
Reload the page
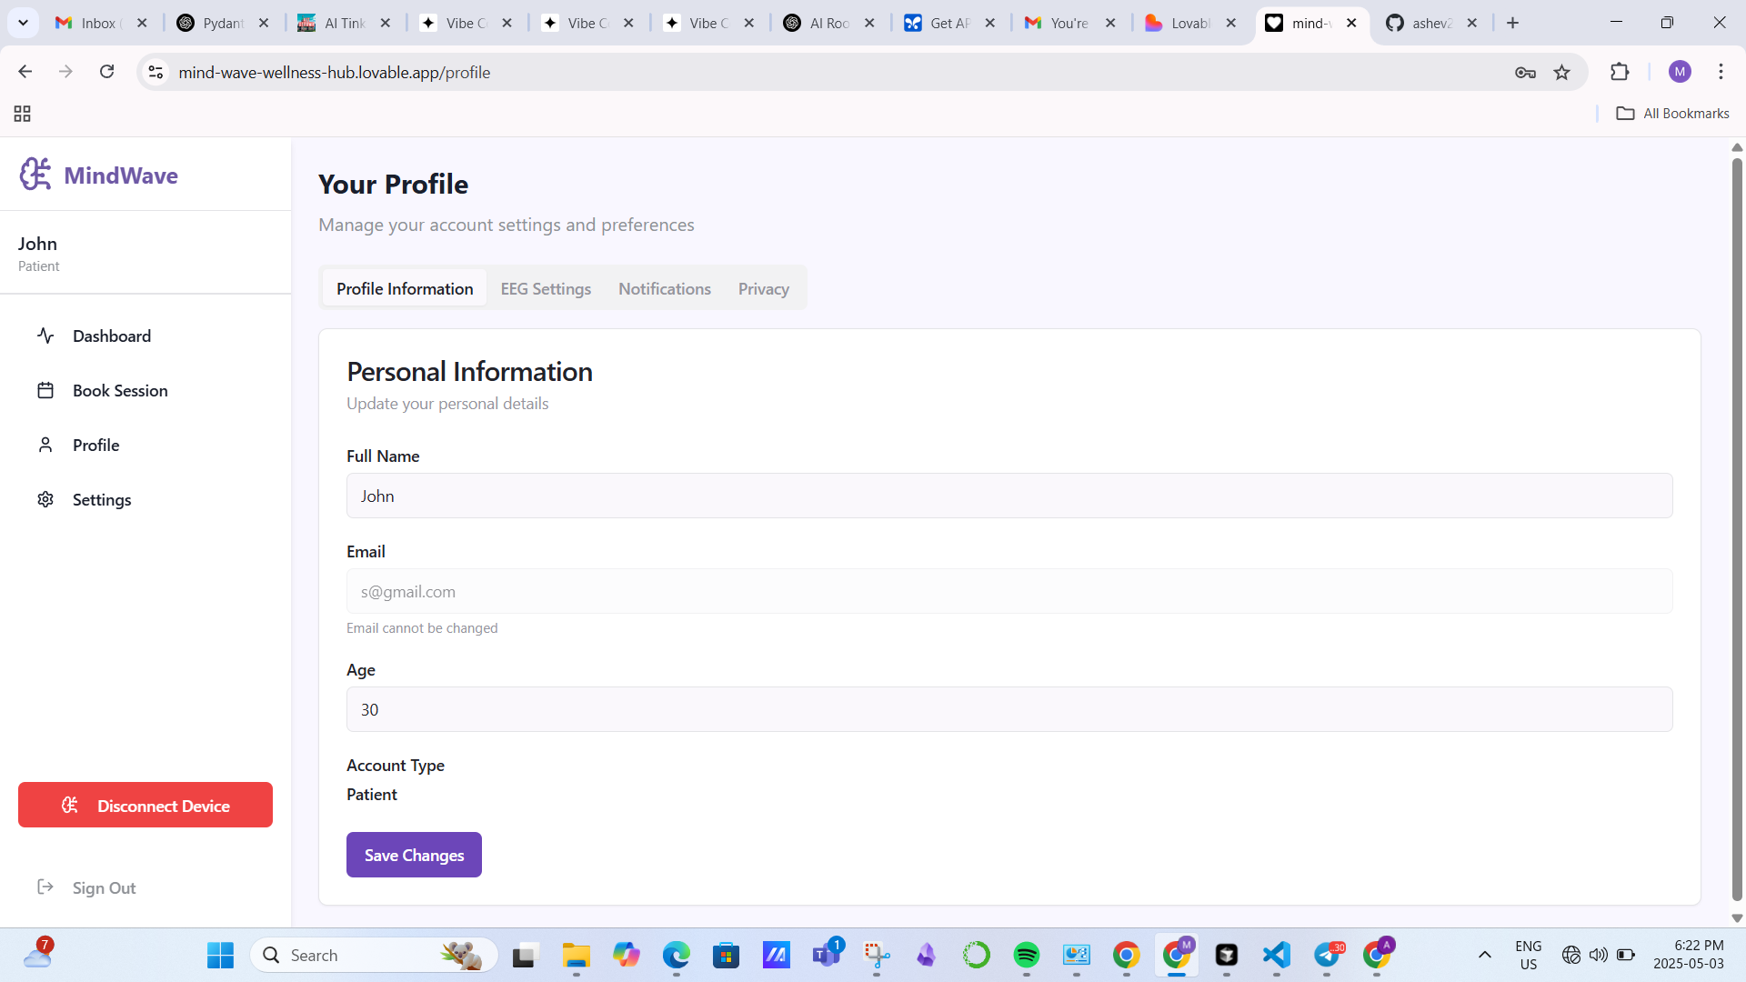(x=107, y=72)
